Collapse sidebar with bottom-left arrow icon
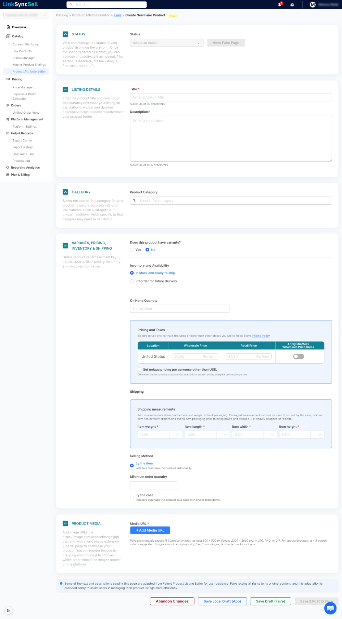 coord(8,611)
